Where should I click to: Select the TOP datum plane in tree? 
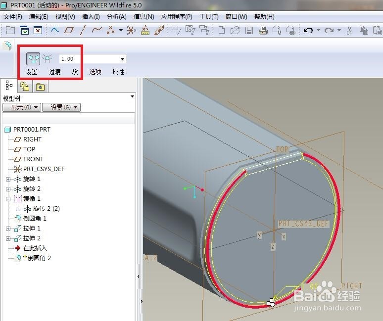click(x=29, y=149)
